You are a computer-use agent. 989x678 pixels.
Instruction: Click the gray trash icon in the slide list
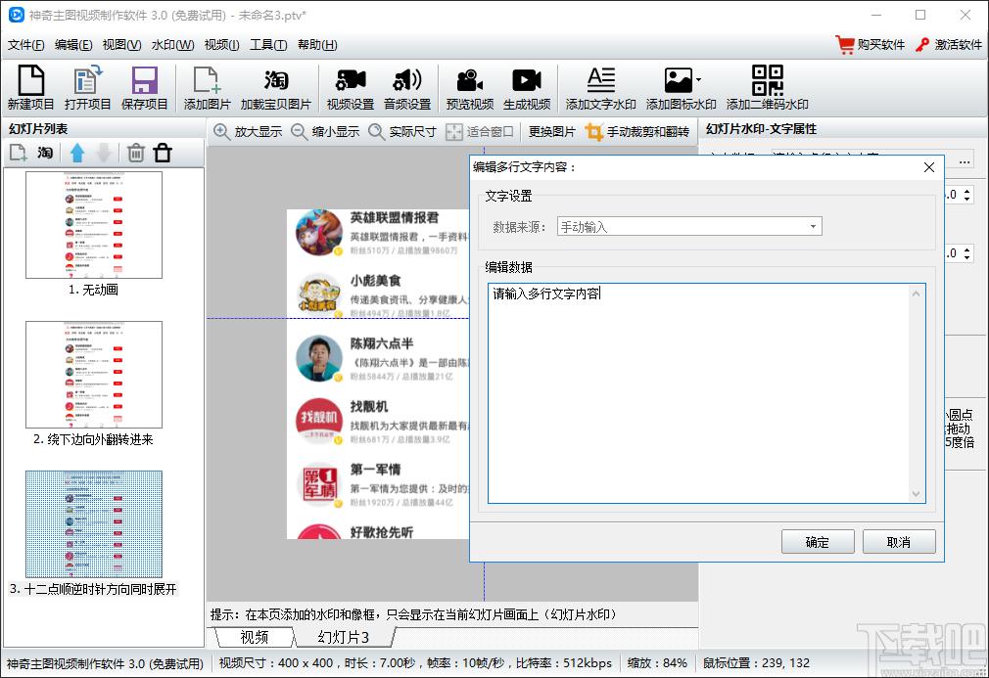pos(135,153)
